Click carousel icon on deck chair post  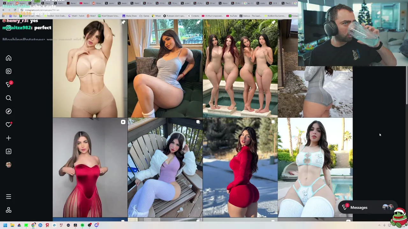click(x=198, y=122)
